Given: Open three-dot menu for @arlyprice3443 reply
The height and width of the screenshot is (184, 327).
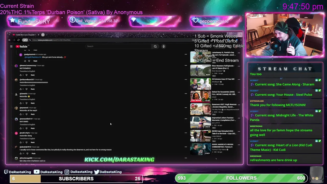Looking at the screenshot, I should (x=186, y=54).
